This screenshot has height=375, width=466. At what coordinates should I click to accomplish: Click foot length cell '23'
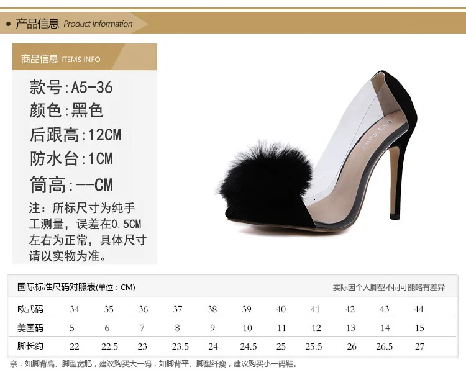[142, 346]
